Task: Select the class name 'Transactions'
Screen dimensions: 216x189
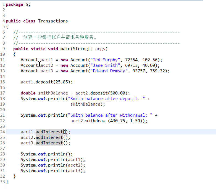Action: [53, 21]
